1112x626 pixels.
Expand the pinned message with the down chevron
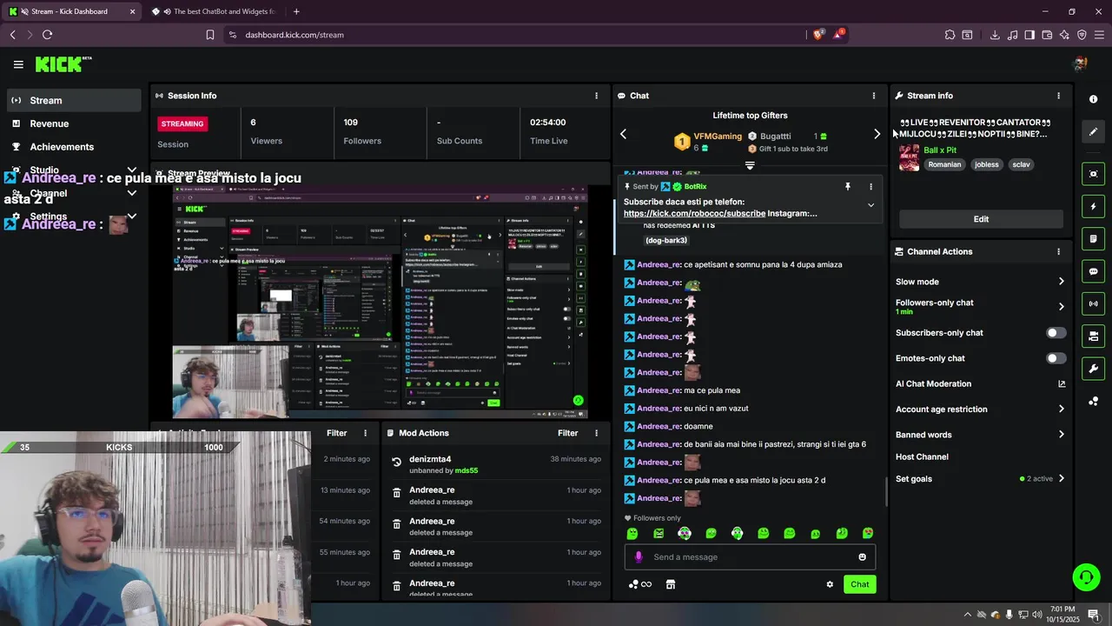870,205
